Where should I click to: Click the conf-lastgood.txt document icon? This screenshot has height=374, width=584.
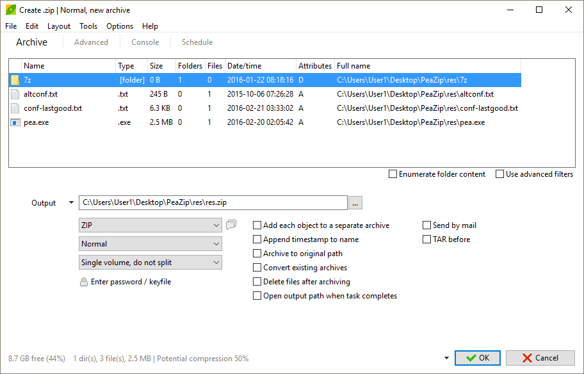click(15, 108)
